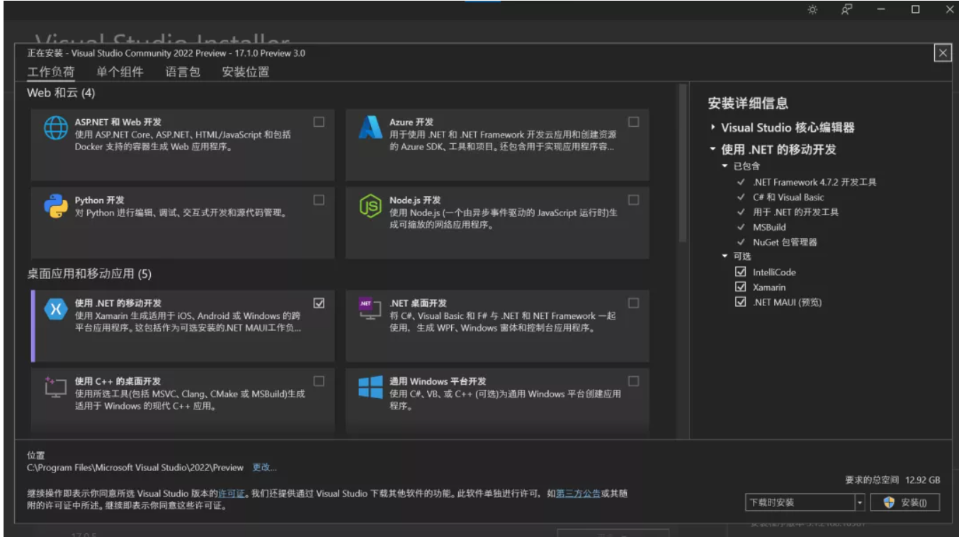This screenshot has width=959, height=537.
Task: Click the 更改... location link
Action: pos(264,468)
